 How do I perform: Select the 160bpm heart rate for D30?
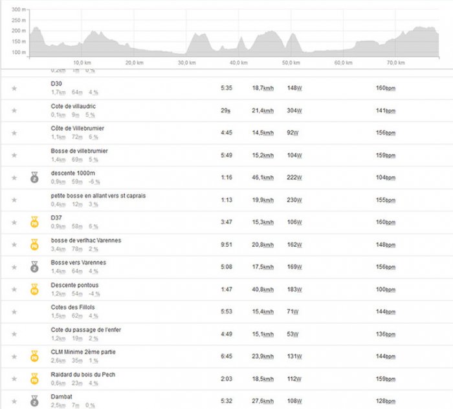pos(386,88)
